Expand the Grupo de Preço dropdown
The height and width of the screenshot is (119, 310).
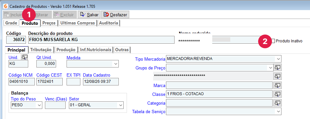point(270,67)
